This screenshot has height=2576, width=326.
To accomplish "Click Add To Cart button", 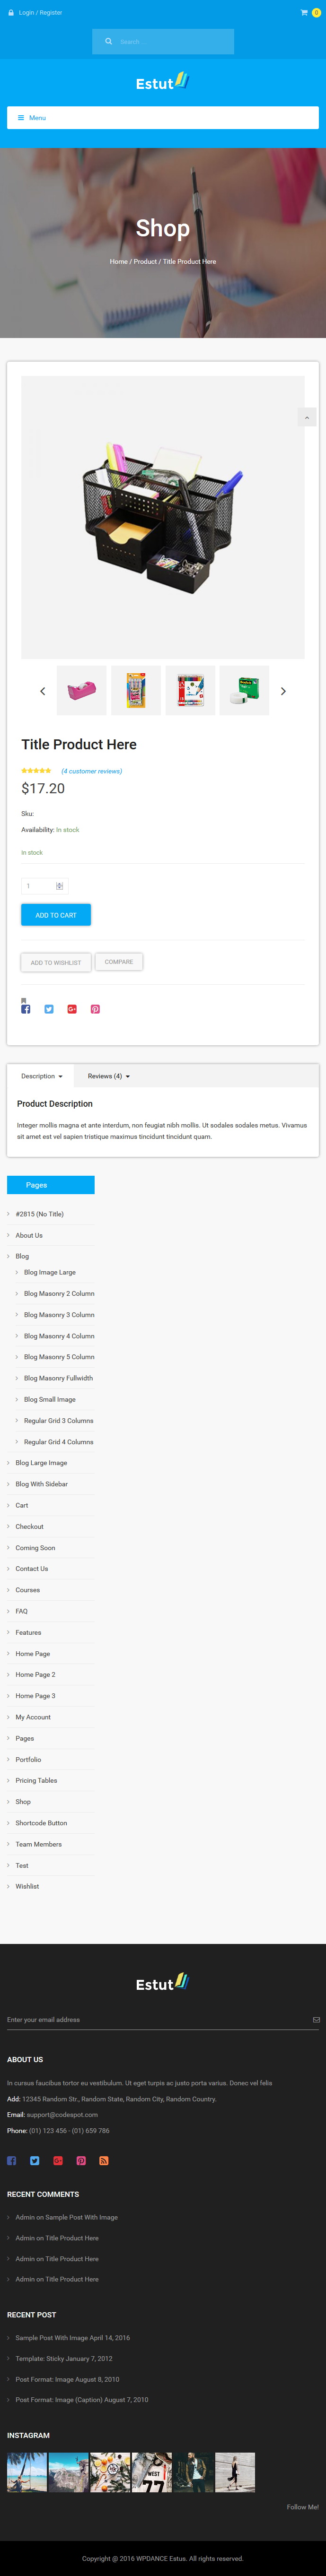I will click(x=56, y=915).
